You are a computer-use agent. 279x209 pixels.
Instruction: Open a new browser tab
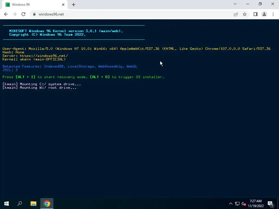pyautogui.click(x=74, y=5)
